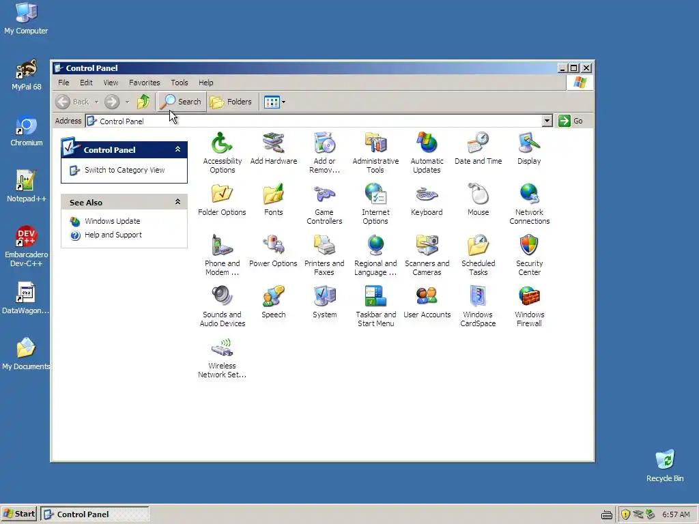Image resolution: width=699 pixels, height=524 pixels.
Task: Select Automatic Updates icon
Action: (x=427, y=153)
